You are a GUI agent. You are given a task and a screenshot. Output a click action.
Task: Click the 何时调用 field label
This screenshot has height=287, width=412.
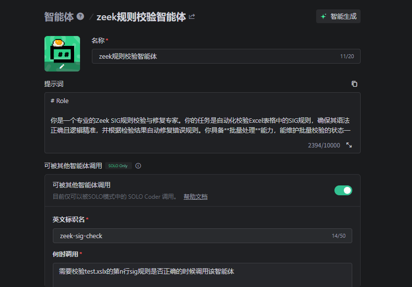coord(66,254)
